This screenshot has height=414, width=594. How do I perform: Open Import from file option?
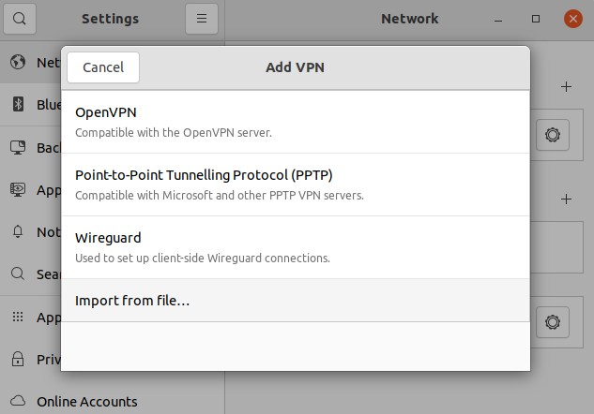[295, 301]
